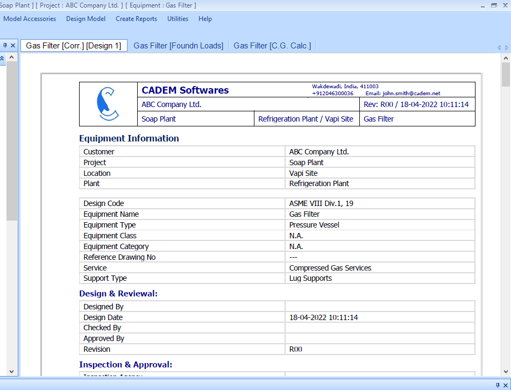
Task: Minimize the application window
Action: point(482,5)
